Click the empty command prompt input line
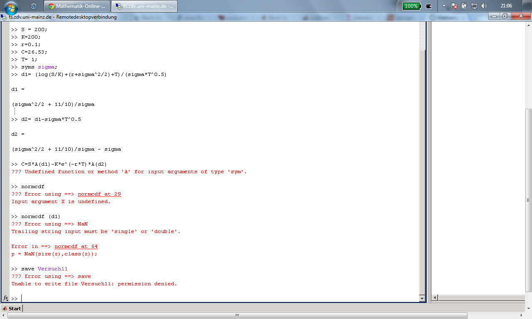 coord(208,298)
